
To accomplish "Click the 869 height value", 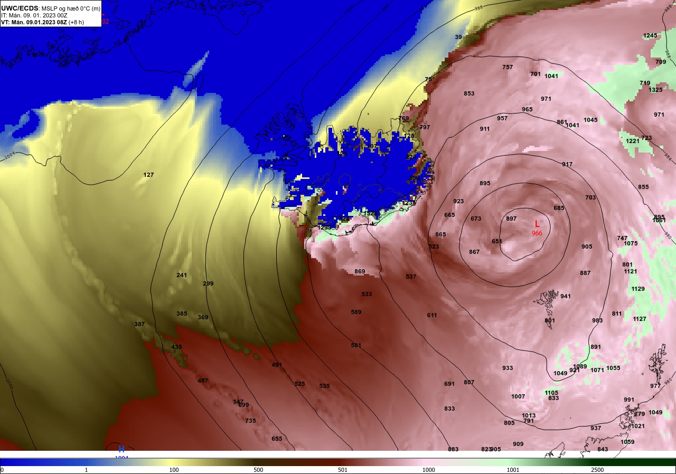I will tap(360, 272).
